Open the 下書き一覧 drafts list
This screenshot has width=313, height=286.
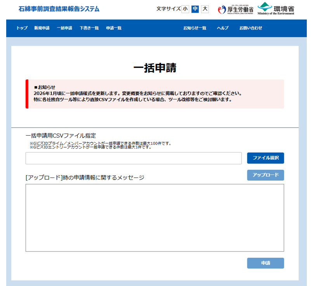[89, 28]
